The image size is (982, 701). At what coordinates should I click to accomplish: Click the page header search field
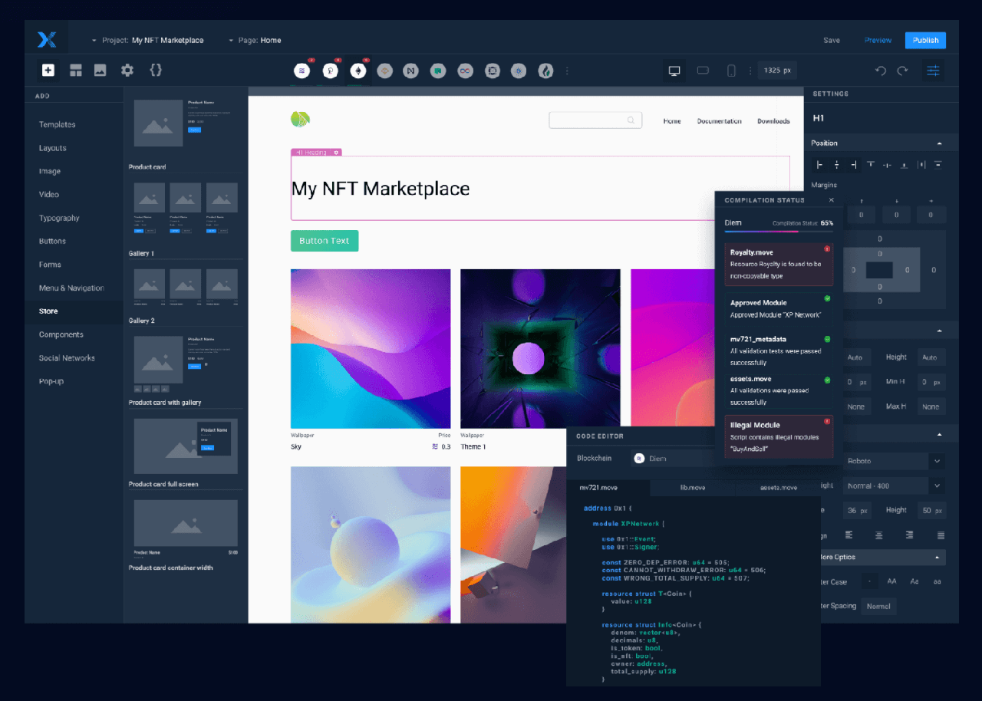coord(595,120)
